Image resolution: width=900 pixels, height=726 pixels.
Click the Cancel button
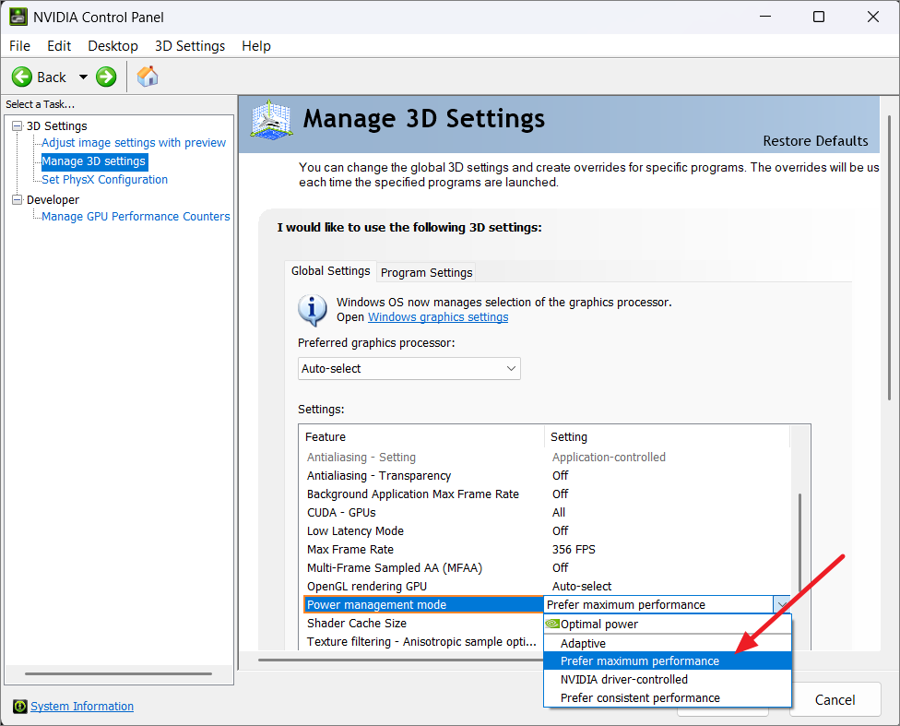835,699
